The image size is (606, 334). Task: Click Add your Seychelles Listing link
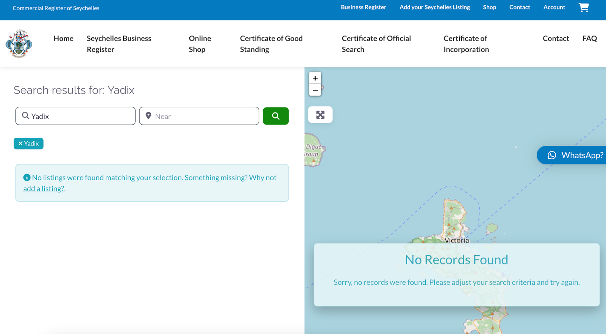[x=434, y=7]
